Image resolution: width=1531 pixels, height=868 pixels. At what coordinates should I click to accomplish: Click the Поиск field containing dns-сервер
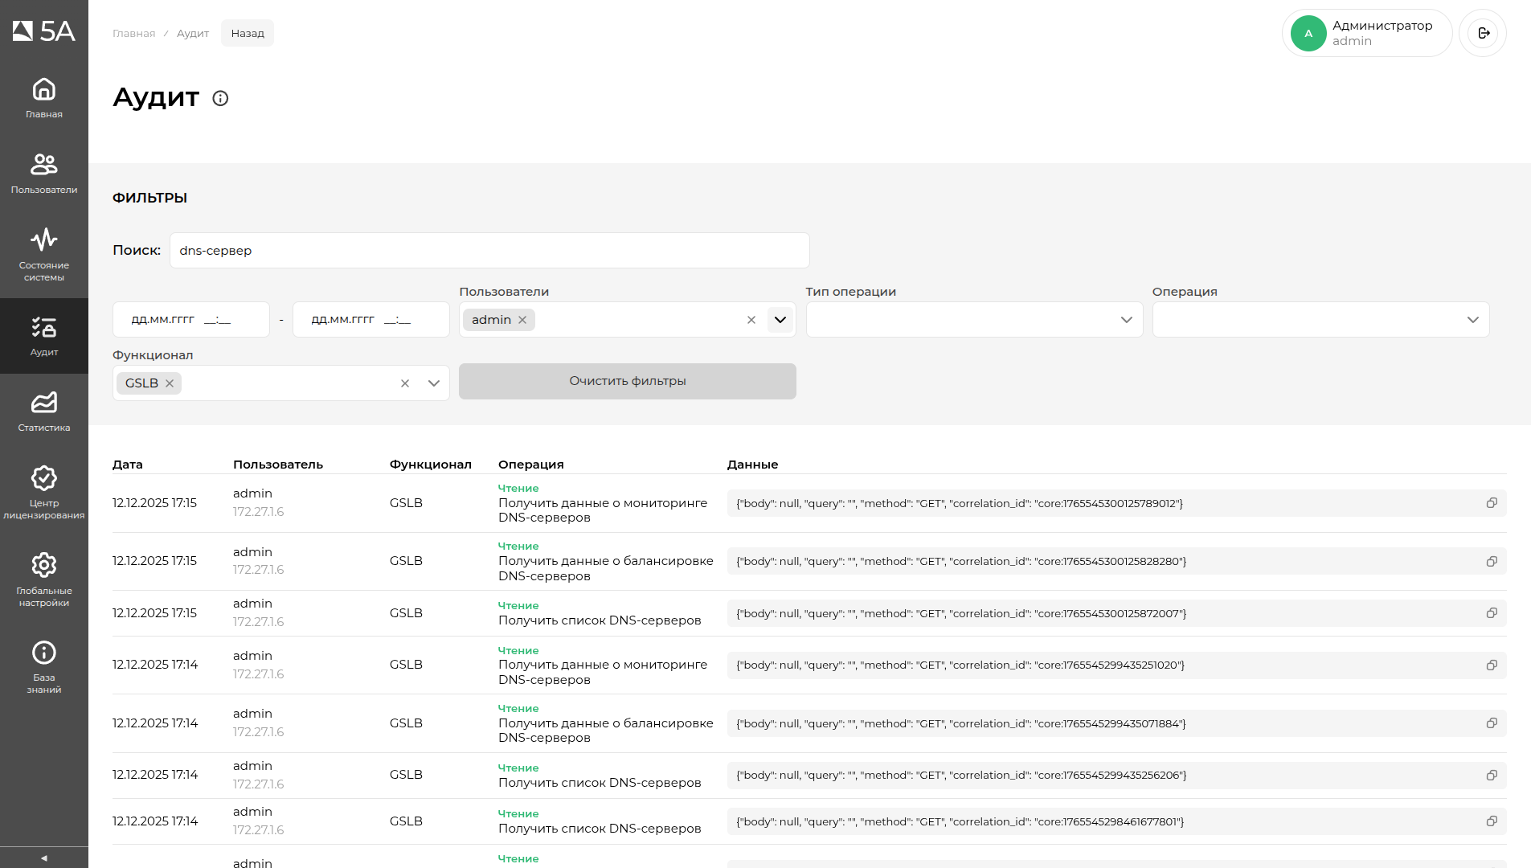coord(489,251)
